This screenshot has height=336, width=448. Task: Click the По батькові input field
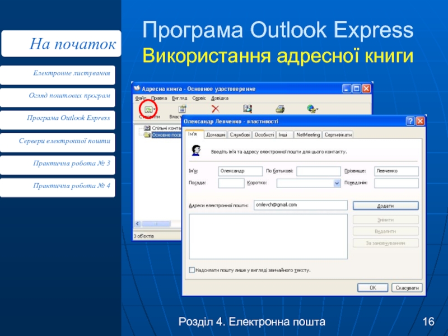[x=319, y=171]
